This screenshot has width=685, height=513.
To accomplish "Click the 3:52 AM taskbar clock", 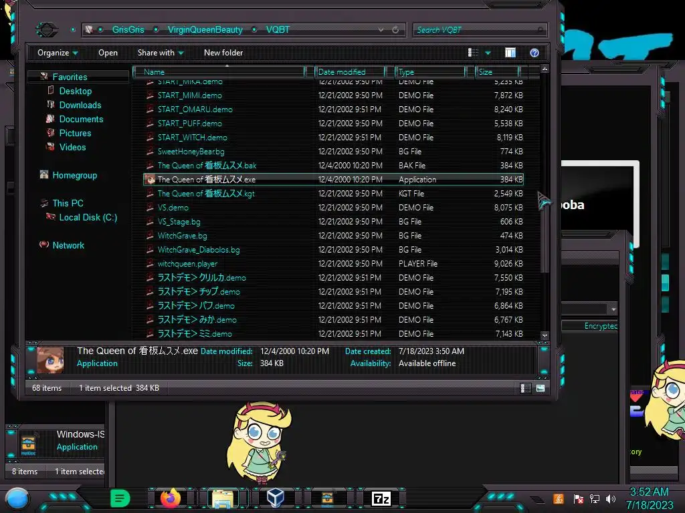I will coord(649,492).
